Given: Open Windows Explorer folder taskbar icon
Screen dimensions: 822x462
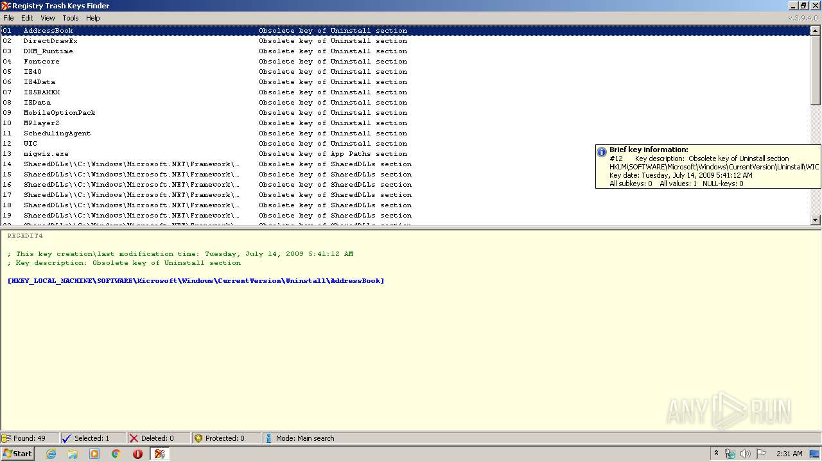Looking at the screenshot, I should (x=73, y=454).
